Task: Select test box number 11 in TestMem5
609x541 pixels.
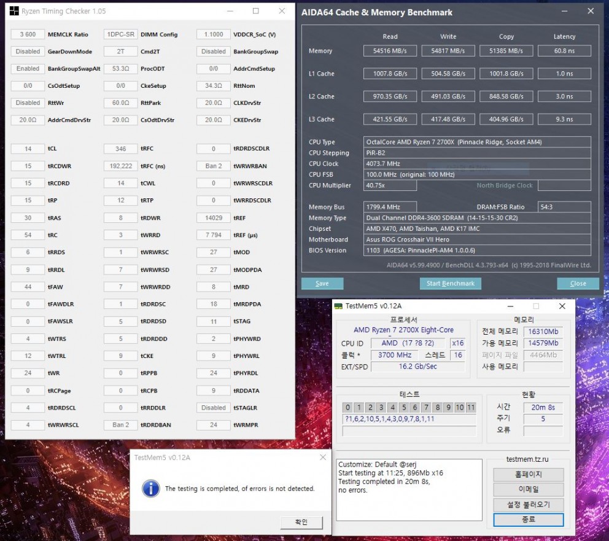Action: click(471, 407)
